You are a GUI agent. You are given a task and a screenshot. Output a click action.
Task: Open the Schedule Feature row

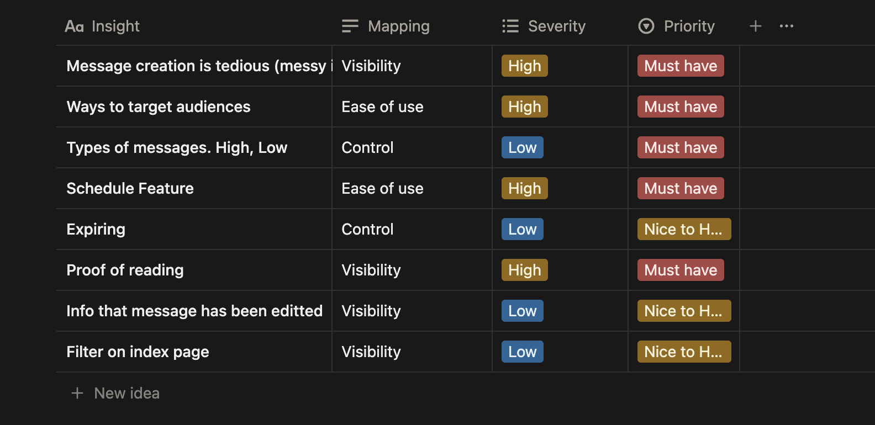130,188
